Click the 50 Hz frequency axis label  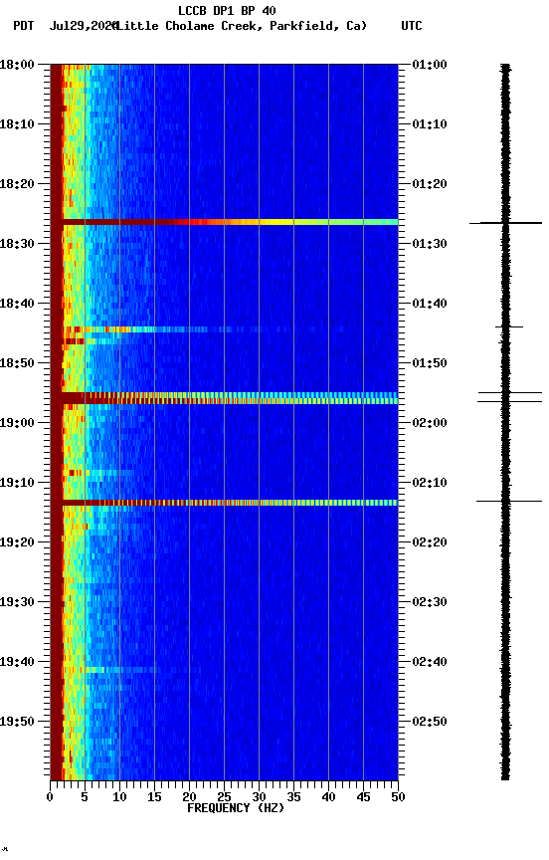pyautogui.click(x=399, y=798)
